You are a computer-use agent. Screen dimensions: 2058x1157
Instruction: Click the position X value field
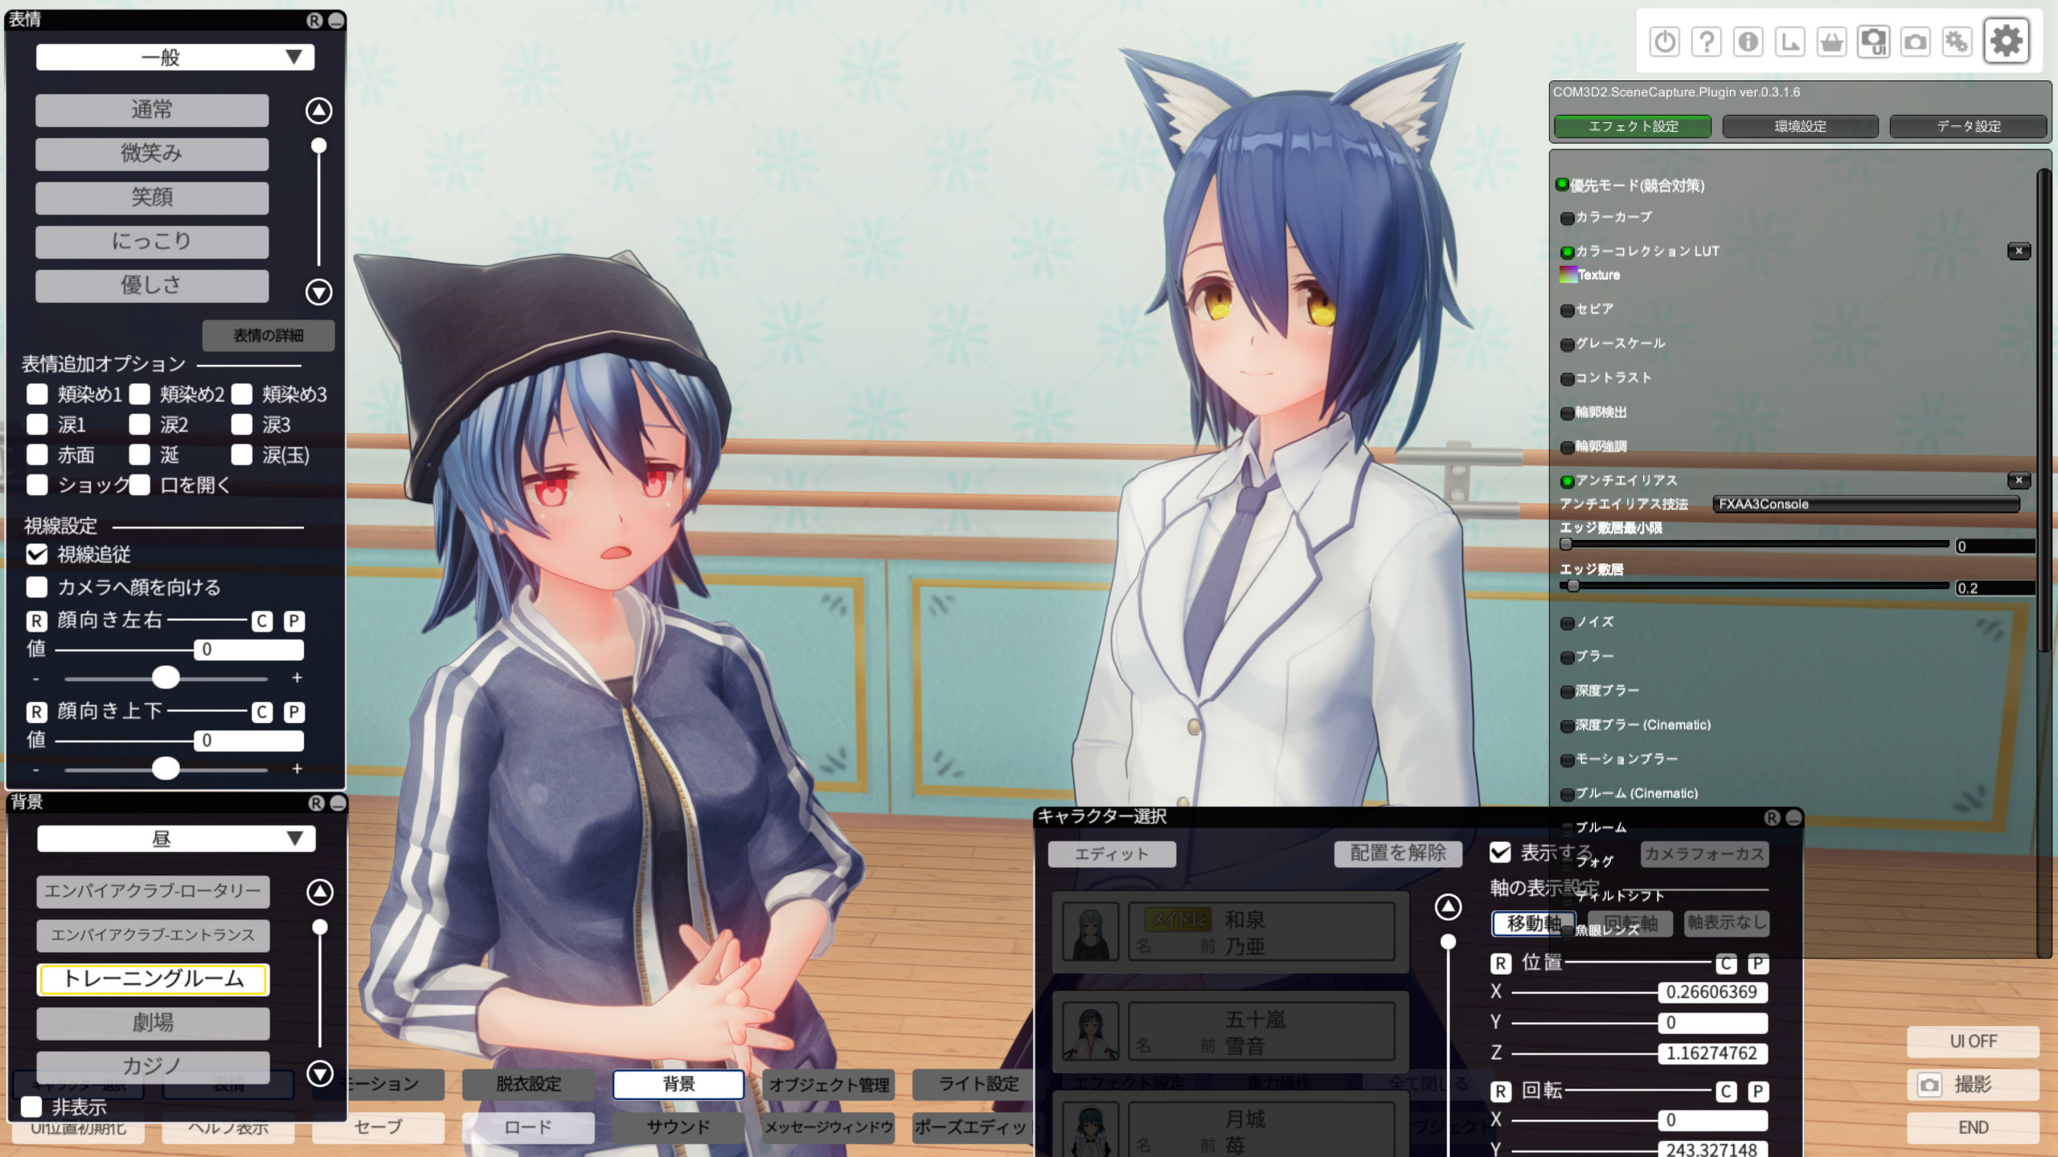click(1712, 992)
